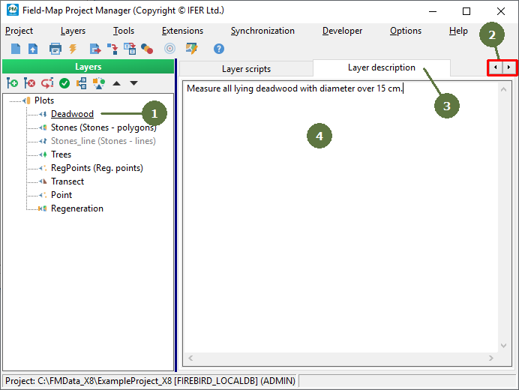Click the horizontal scrollbar under description area
The height and width of the screenshot is (390, 519).
coord(339,358)
